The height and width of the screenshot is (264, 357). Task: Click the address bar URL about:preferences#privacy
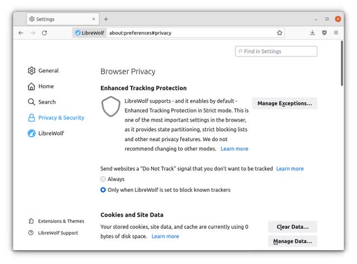point(140,33)
